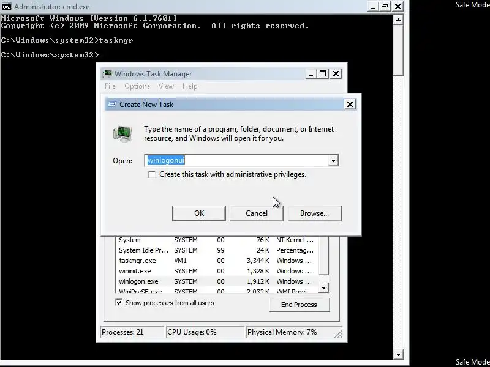Minimize the cmd.exe window
Viewport: 490px width, 367px height.
[x=372, y=7]
